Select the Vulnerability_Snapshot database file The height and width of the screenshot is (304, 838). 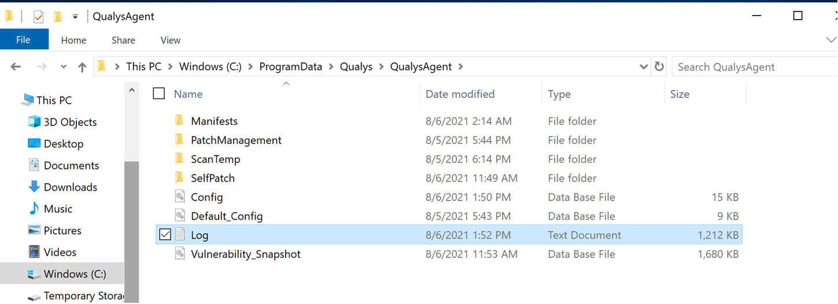pyautogui.click(x=246, y=254)
